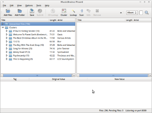Click folder icon of Unmatched Files

pos(7,24)
